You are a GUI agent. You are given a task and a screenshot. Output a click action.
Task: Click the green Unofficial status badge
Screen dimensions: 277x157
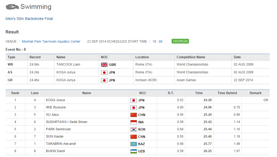point(180,41)
